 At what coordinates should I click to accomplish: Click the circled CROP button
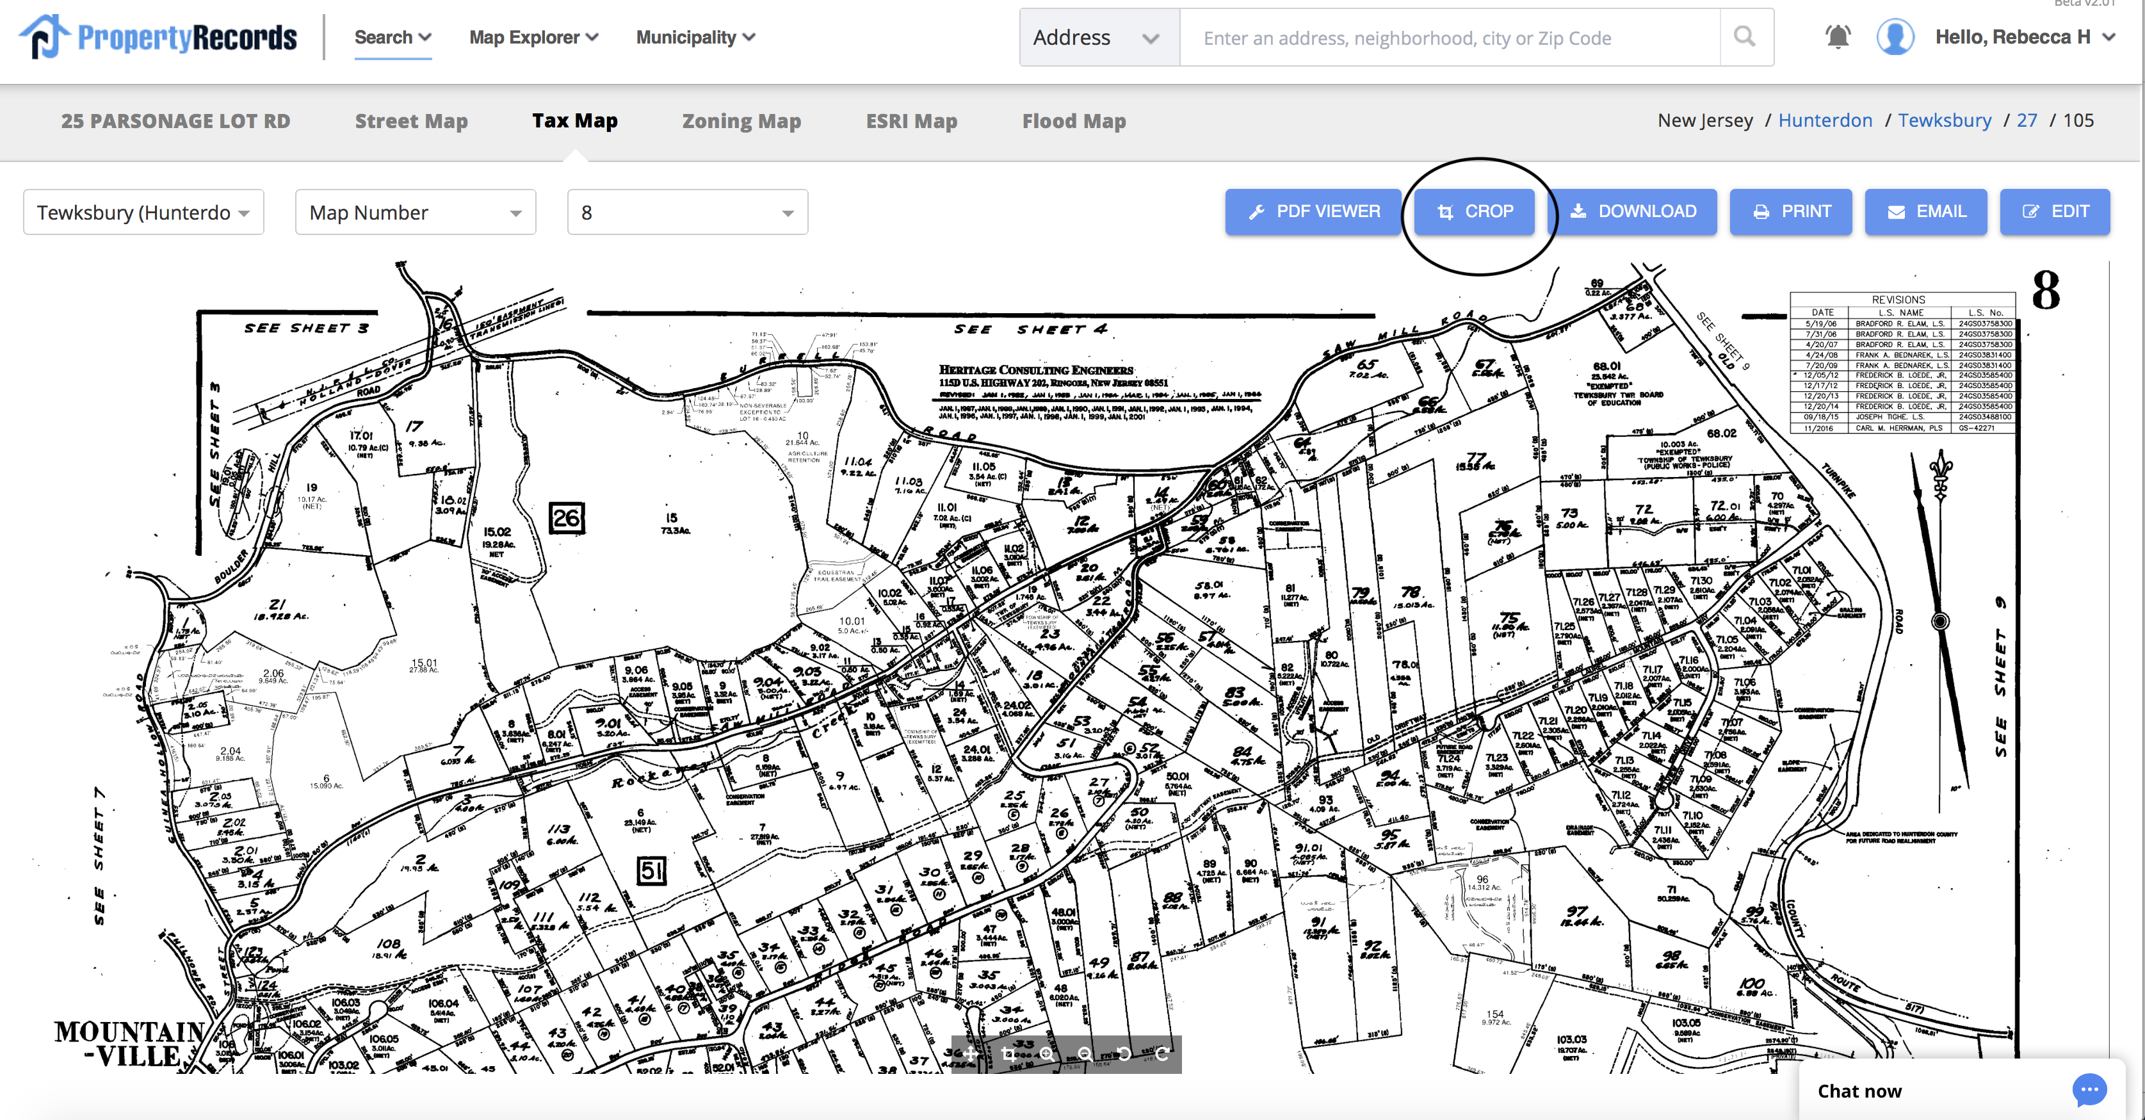pos(1474,211)
